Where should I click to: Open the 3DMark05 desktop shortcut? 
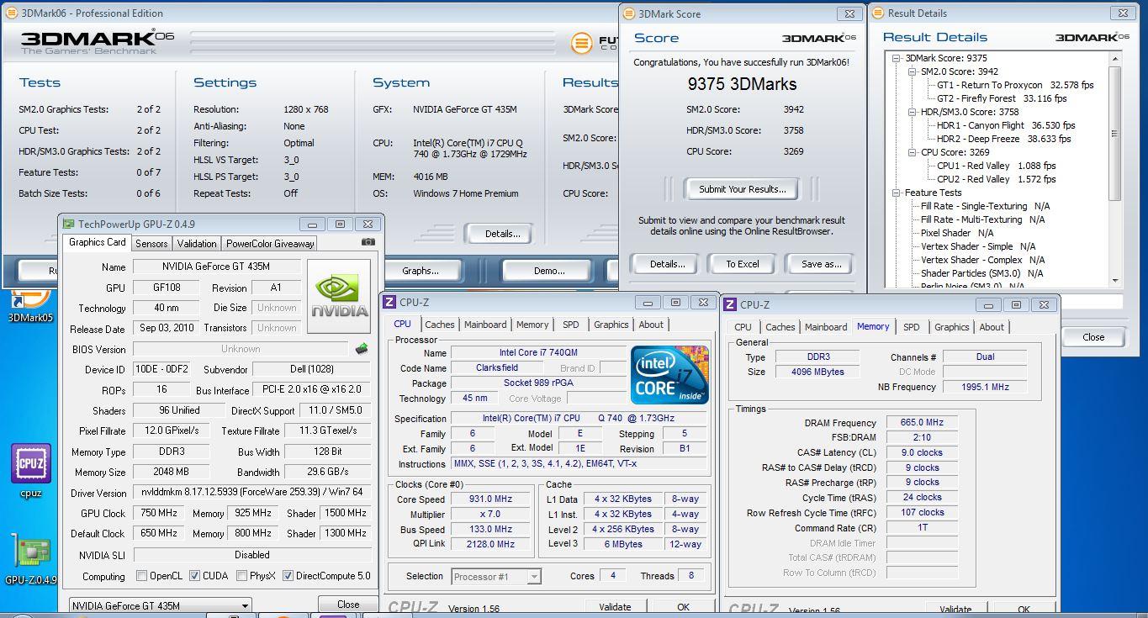30,305
